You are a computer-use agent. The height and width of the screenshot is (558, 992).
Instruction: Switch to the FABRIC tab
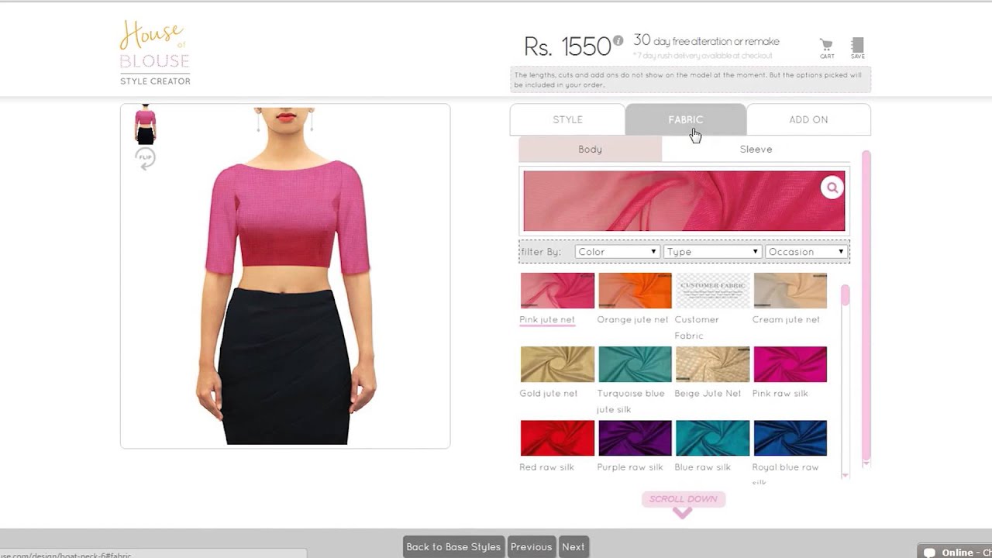[x=686, y=119]
